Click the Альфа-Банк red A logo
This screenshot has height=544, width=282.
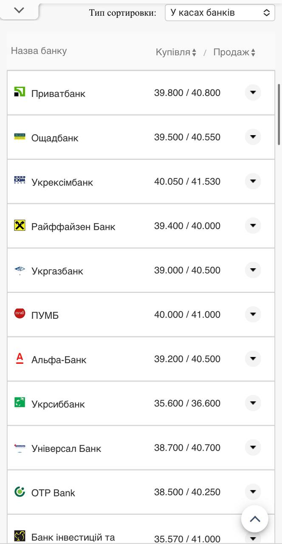click(20, 358)
